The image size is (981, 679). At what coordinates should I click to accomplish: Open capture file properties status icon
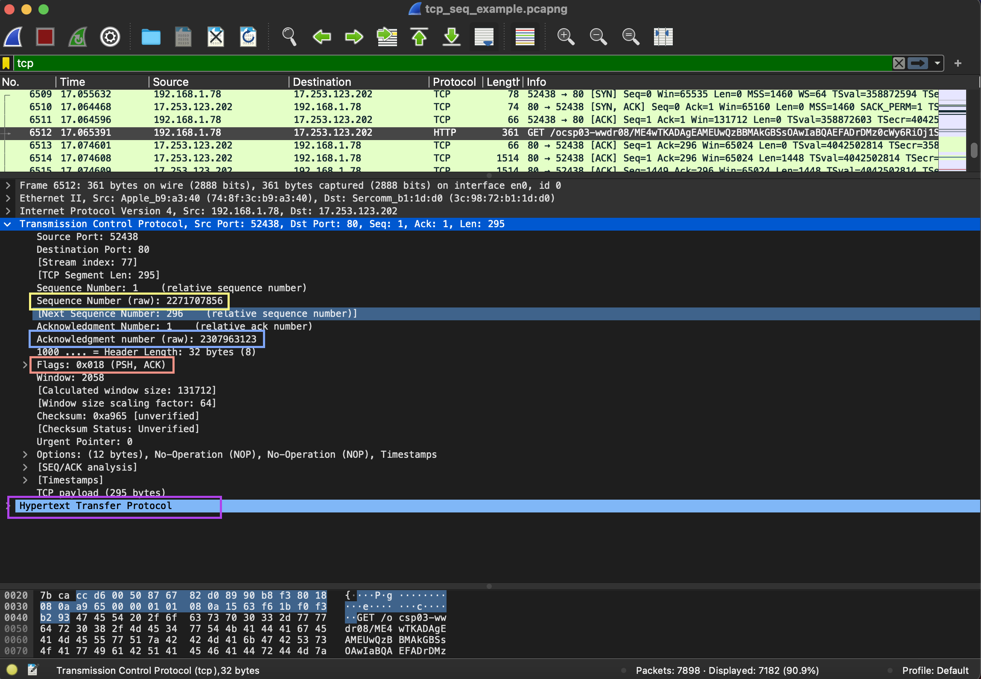(32, 670)
